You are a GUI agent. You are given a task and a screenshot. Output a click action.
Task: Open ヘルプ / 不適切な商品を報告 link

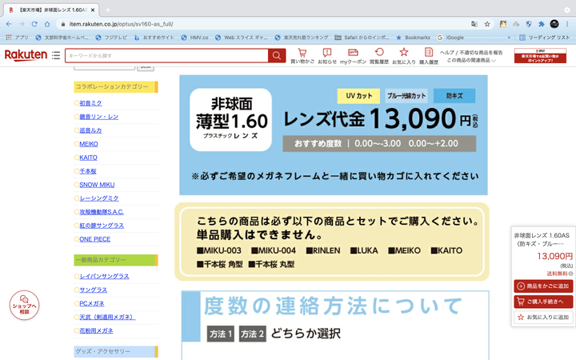pos(471,53)
